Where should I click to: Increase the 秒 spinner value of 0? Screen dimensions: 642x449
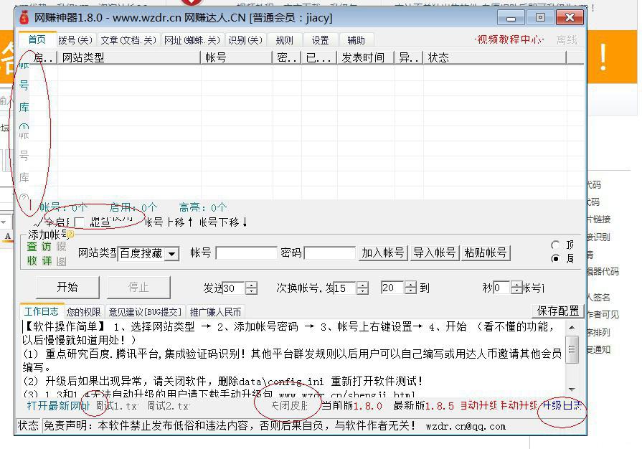pos(516,284)
